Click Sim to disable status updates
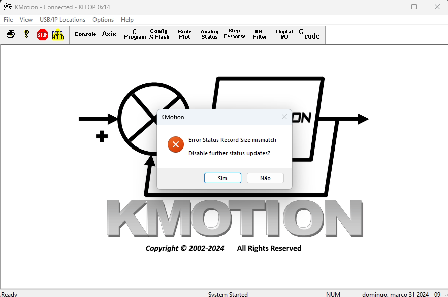Screen dimensions: 448x297 pos(222,178)
